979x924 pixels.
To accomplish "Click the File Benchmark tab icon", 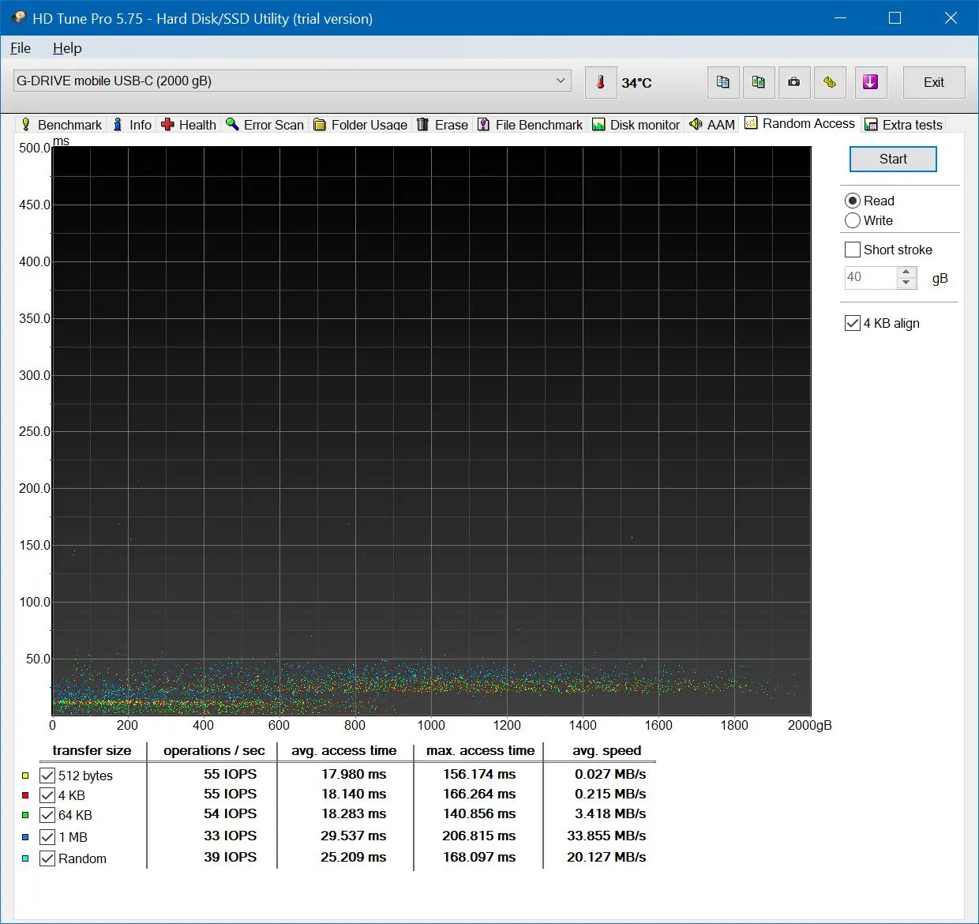I will (x=483, y=124).
